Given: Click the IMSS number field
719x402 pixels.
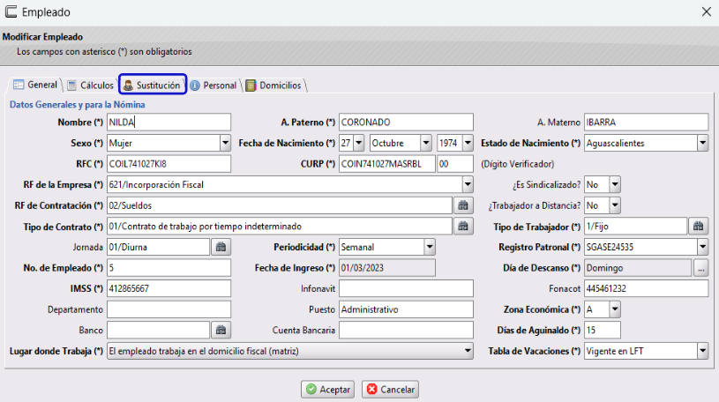Looking at the screenshot, I should [169, 288].
